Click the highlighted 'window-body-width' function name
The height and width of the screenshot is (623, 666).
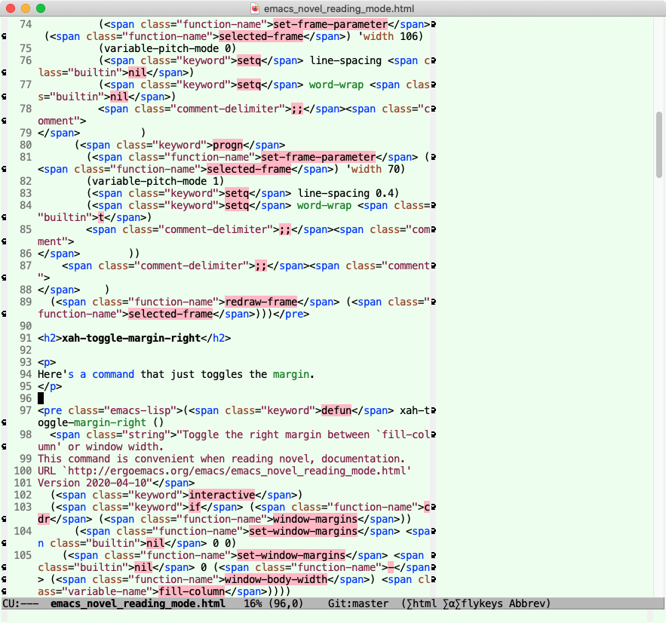pos(276,579)
